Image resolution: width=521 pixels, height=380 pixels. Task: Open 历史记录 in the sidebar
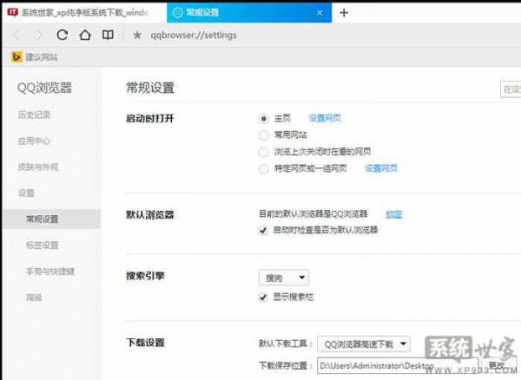[x=34, y=115]
